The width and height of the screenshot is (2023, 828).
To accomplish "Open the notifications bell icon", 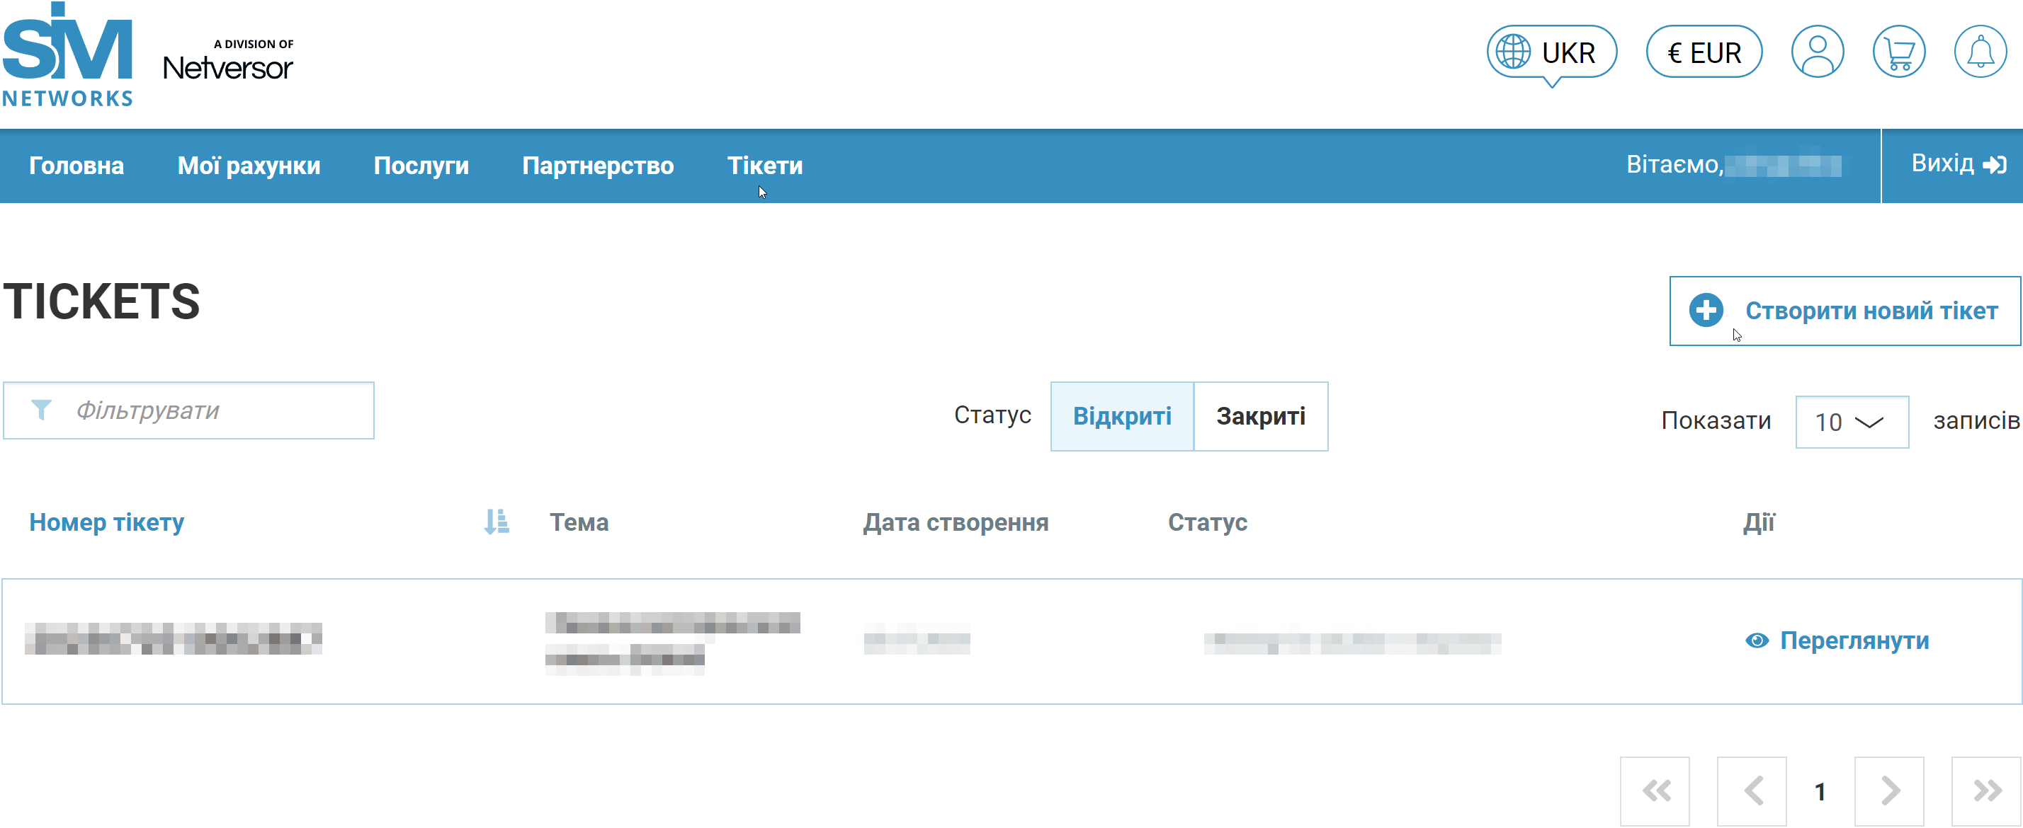I will pos(1980,52).
